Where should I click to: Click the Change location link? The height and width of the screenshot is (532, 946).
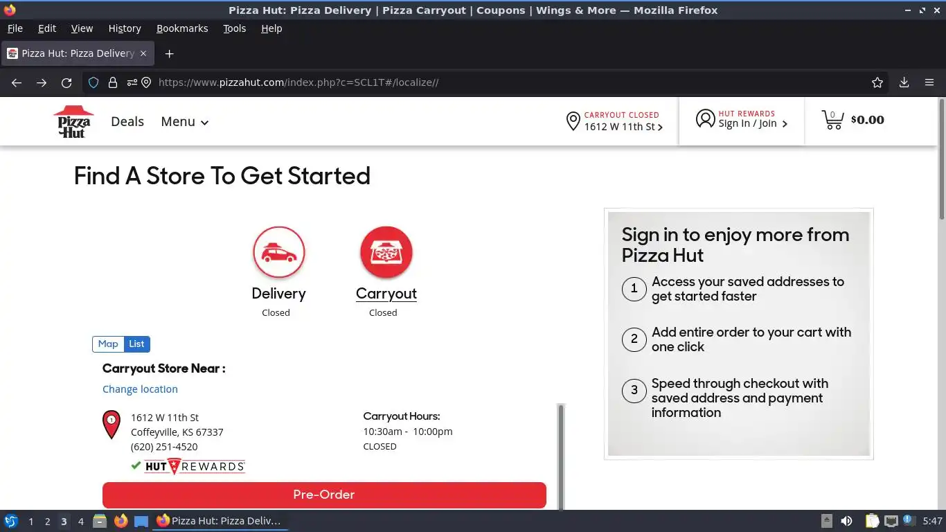pyautogui.click(x=140, y=389)
